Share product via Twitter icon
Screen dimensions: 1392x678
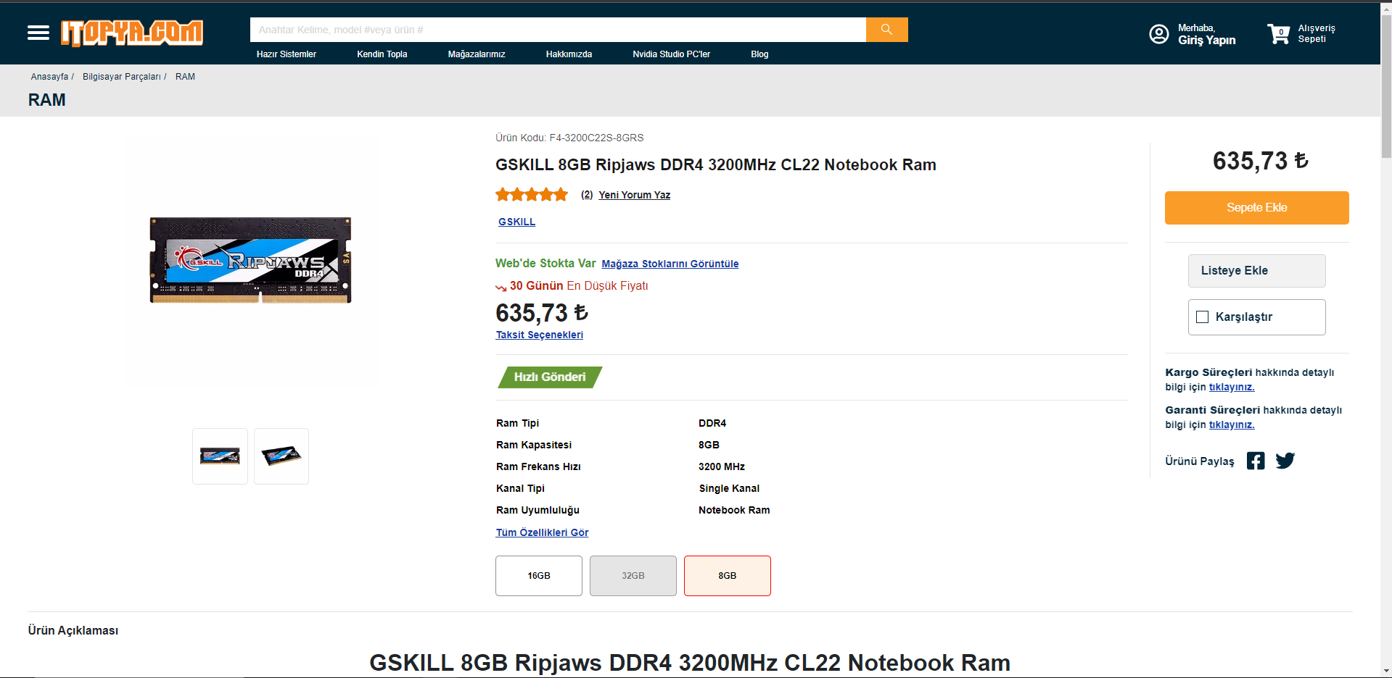pos(1285,461)
